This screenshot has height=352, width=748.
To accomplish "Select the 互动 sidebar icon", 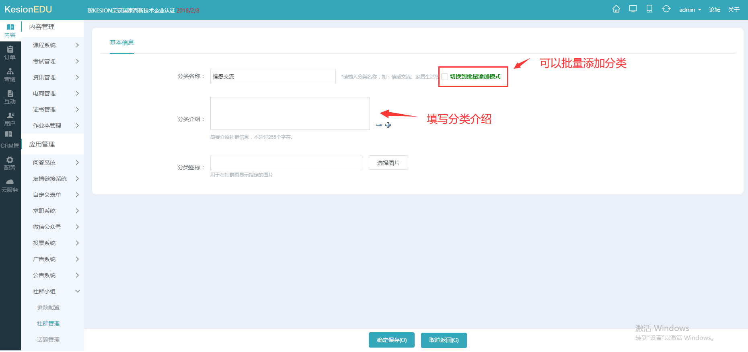I will [10, 97].
